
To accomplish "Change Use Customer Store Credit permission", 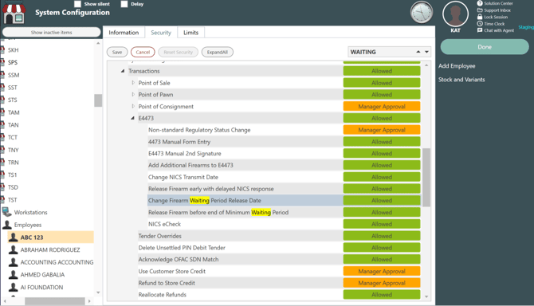I will click(382, 271).
